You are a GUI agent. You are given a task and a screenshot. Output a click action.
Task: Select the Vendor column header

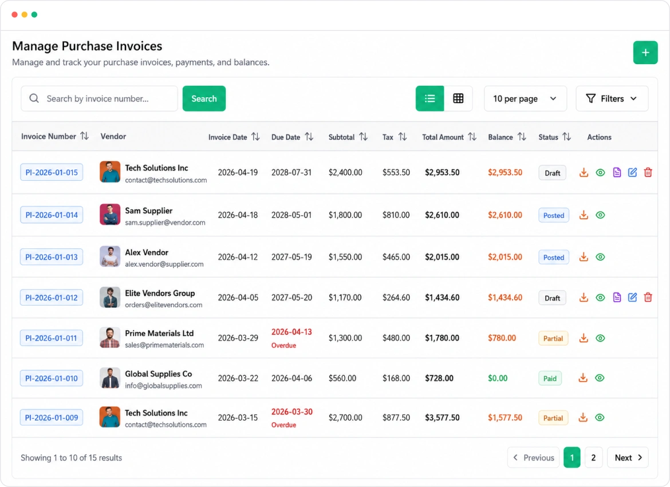(x=113, y=136)
